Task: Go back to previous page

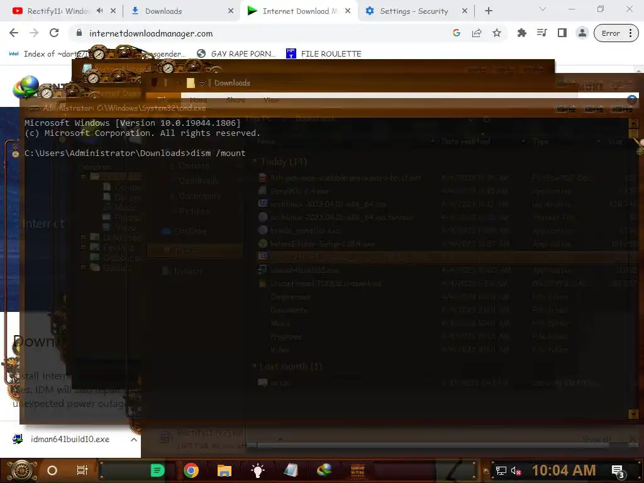Action: 14,33
